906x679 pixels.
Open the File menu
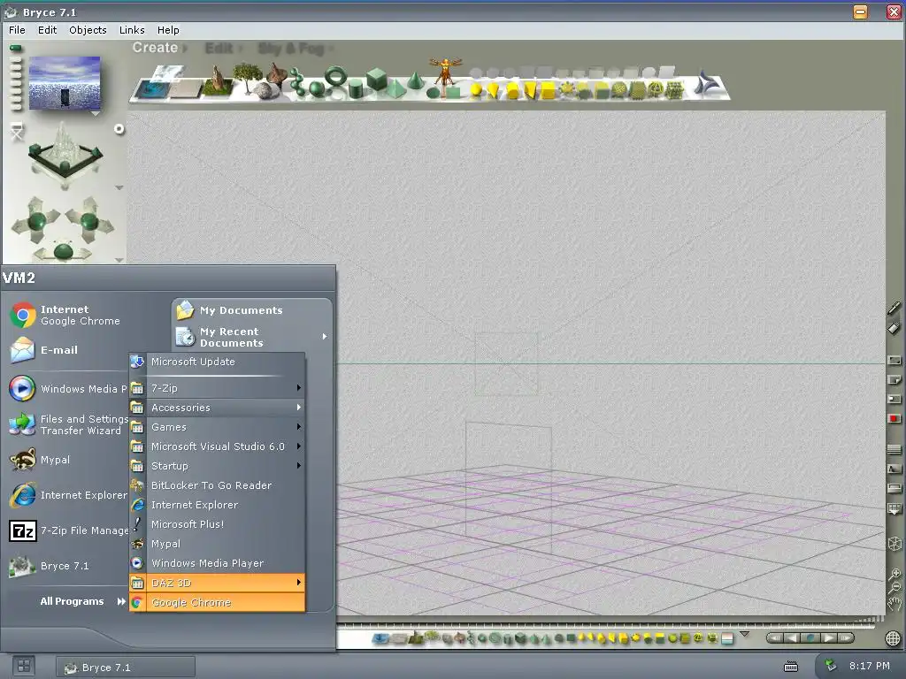[x=17, y=30]
